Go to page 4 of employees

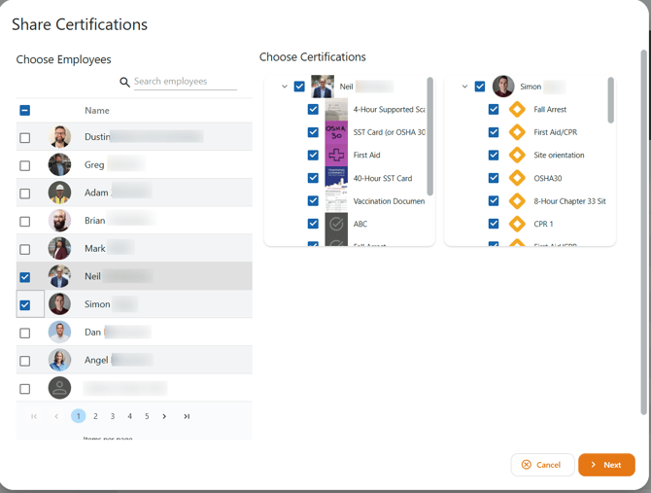[129, 416]
